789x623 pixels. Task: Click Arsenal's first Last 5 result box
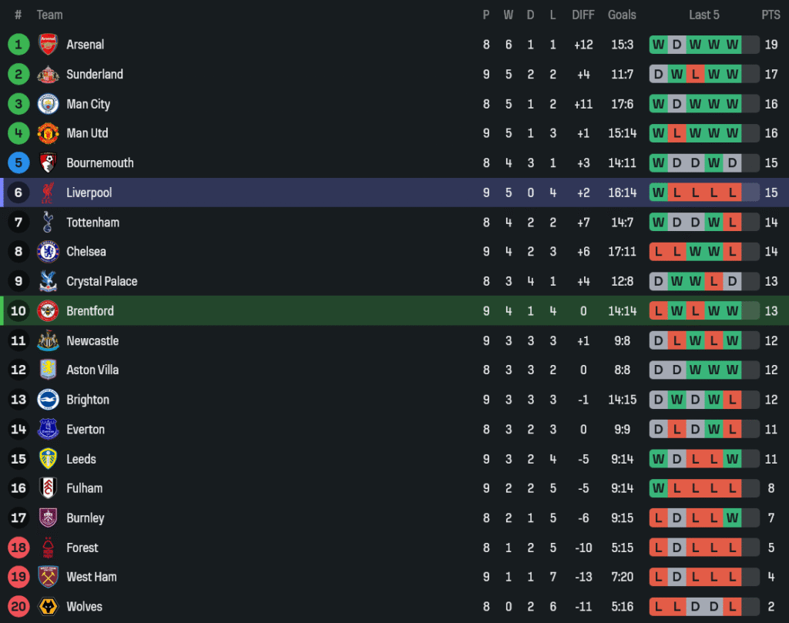click(x=658, y=45)
